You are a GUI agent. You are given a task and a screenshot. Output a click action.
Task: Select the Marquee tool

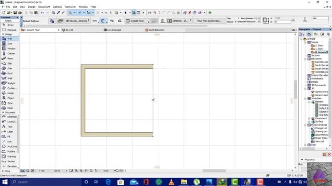9,30
